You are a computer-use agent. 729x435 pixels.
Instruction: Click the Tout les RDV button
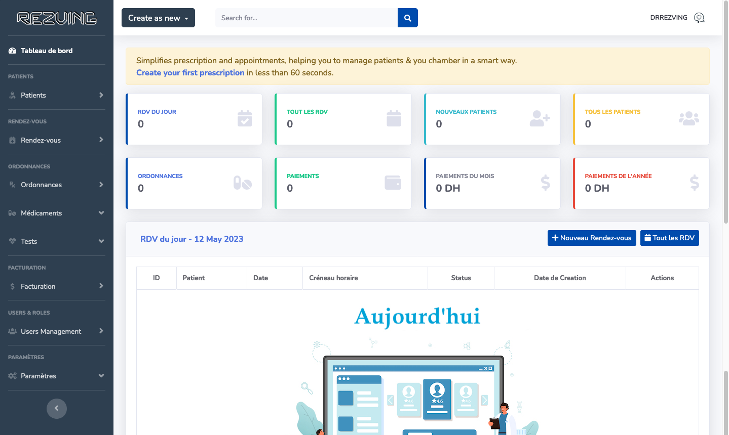[669, 238]
